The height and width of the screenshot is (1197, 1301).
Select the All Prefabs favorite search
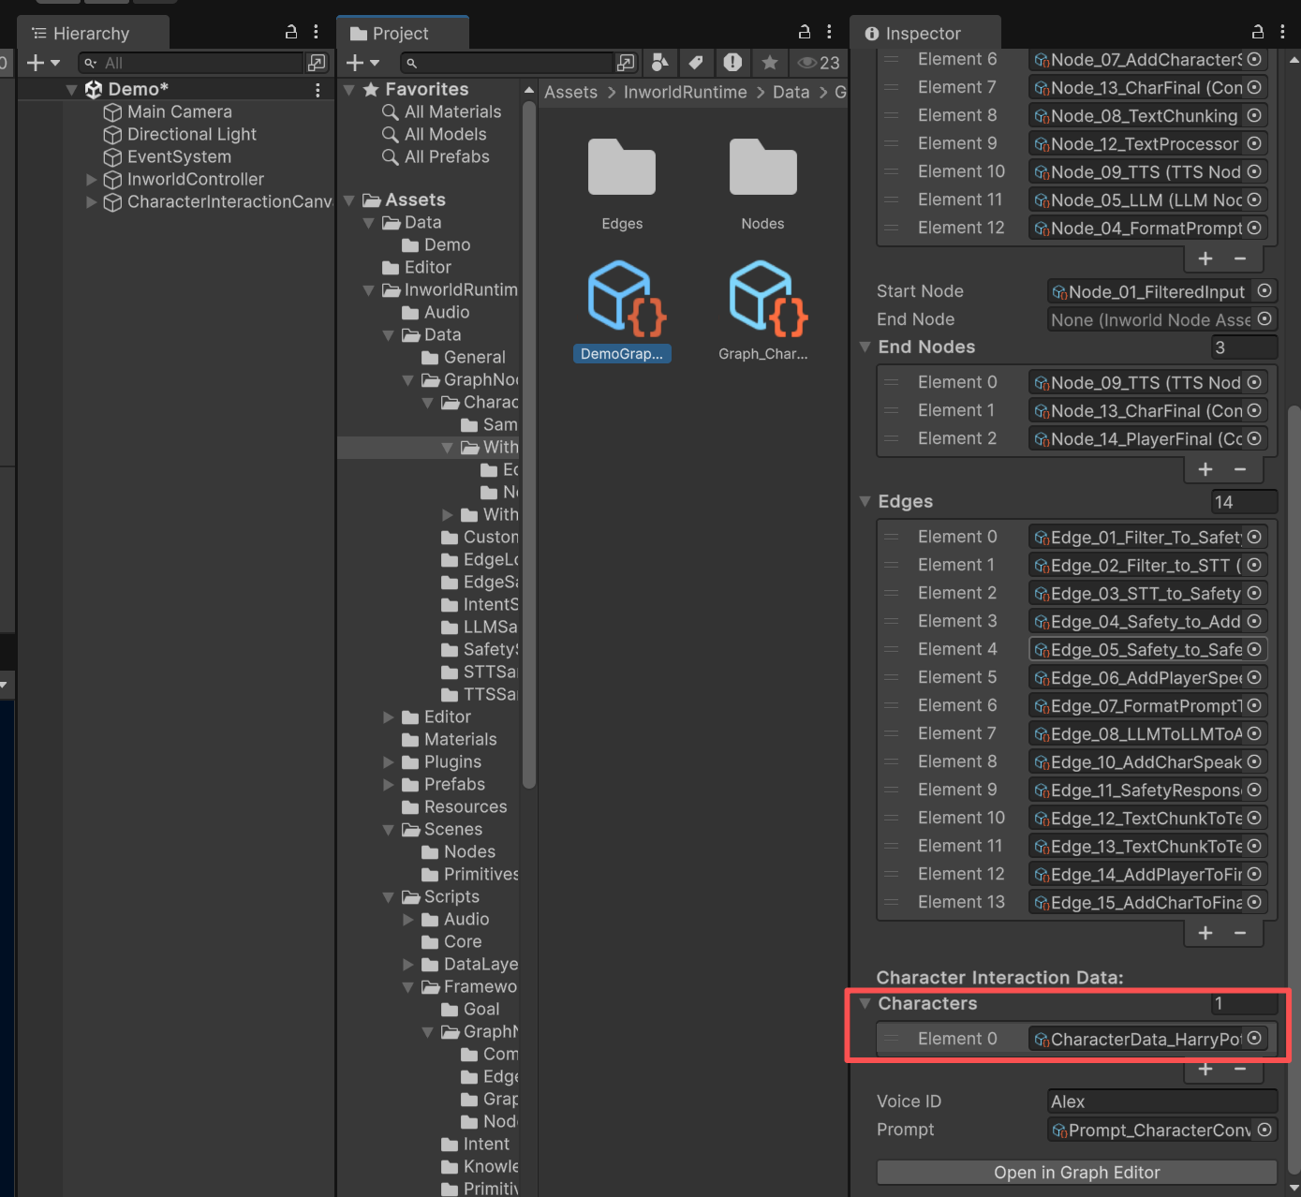pos(447,156)
